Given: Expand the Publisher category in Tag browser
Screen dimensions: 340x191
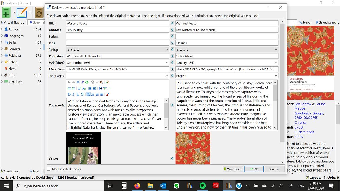Looking at the screenshot, I should pyautogui.click(x=2, y=55).
